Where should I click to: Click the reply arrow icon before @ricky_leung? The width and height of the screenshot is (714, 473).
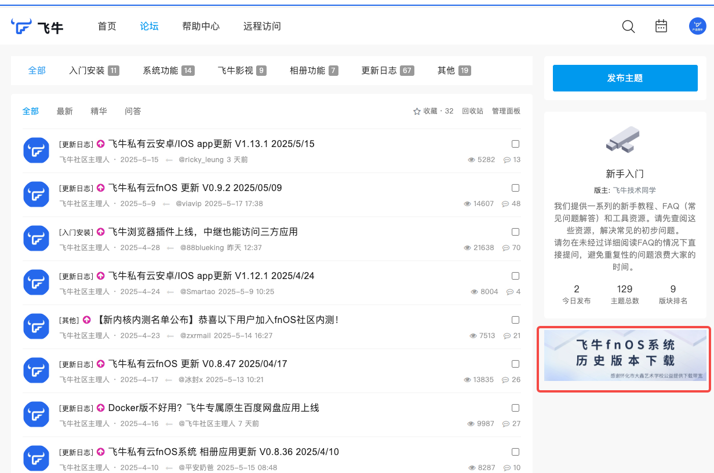[169, 160]
